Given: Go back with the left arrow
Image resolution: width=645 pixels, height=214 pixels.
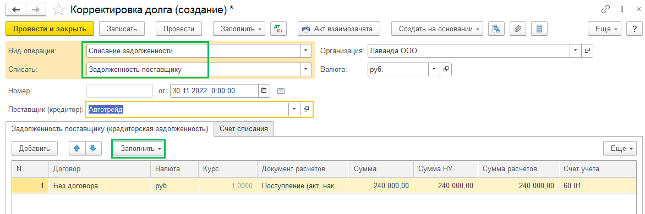Looking at the screenshot, I should pos(15,10).
